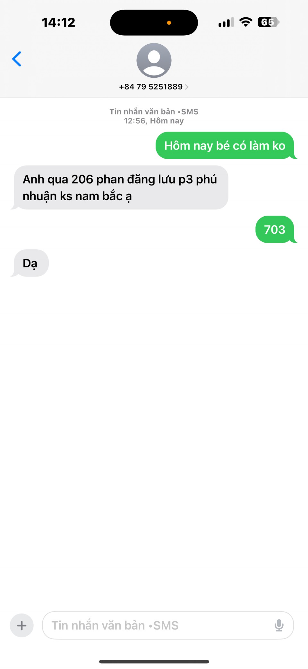
Task: Go back using the blue back arrow
Action: 17,59
